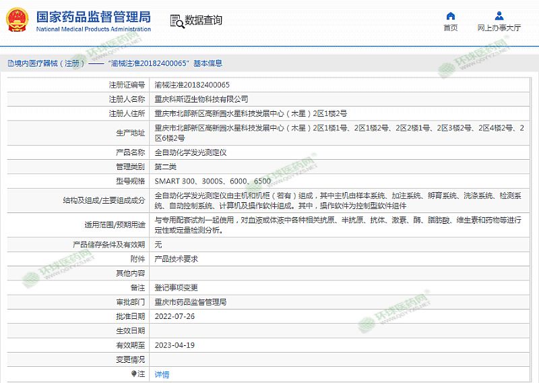Click the bullet icon beside 注 label
Image resolution: width=539 pixels, height=383 pixels.
134,374
